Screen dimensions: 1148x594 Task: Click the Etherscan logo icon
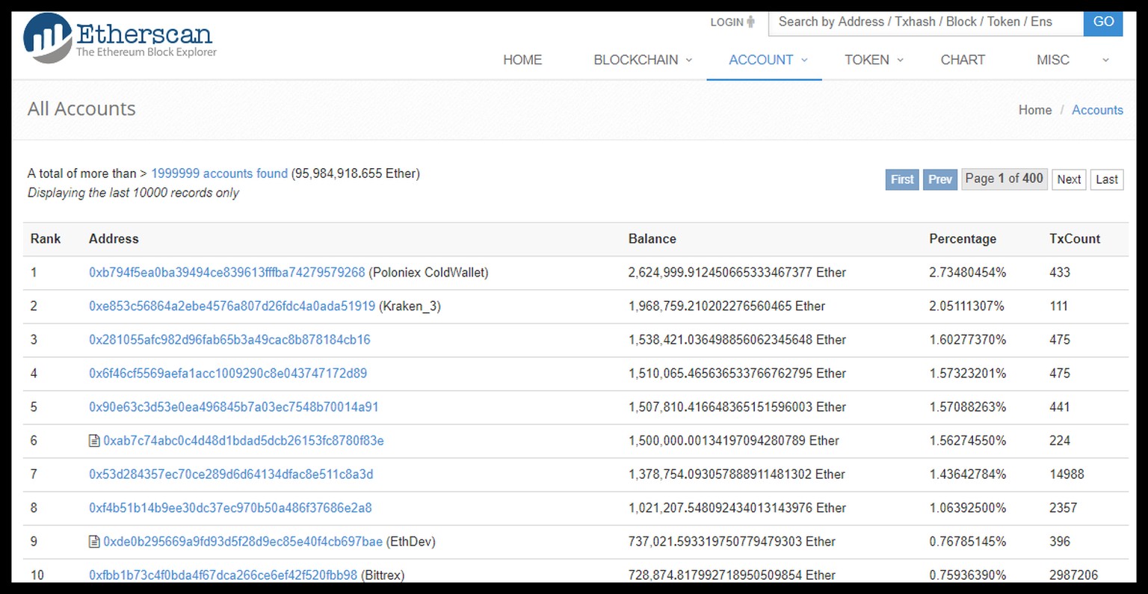click(48, 38)
